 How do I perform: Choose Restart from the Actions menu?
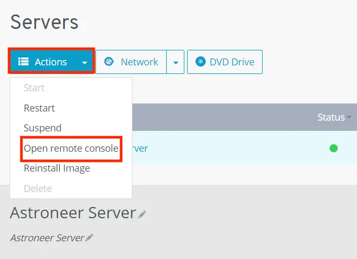tap(39, 108)
